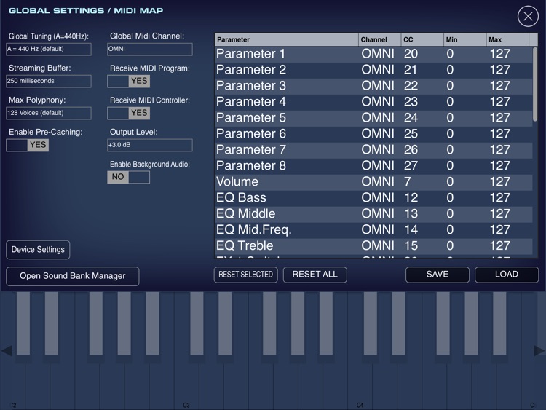Image resolution: width=546 pixels, height=410 pixels.
Task: Click Min value 0 of Parameter 2
Action: [450, 70]
